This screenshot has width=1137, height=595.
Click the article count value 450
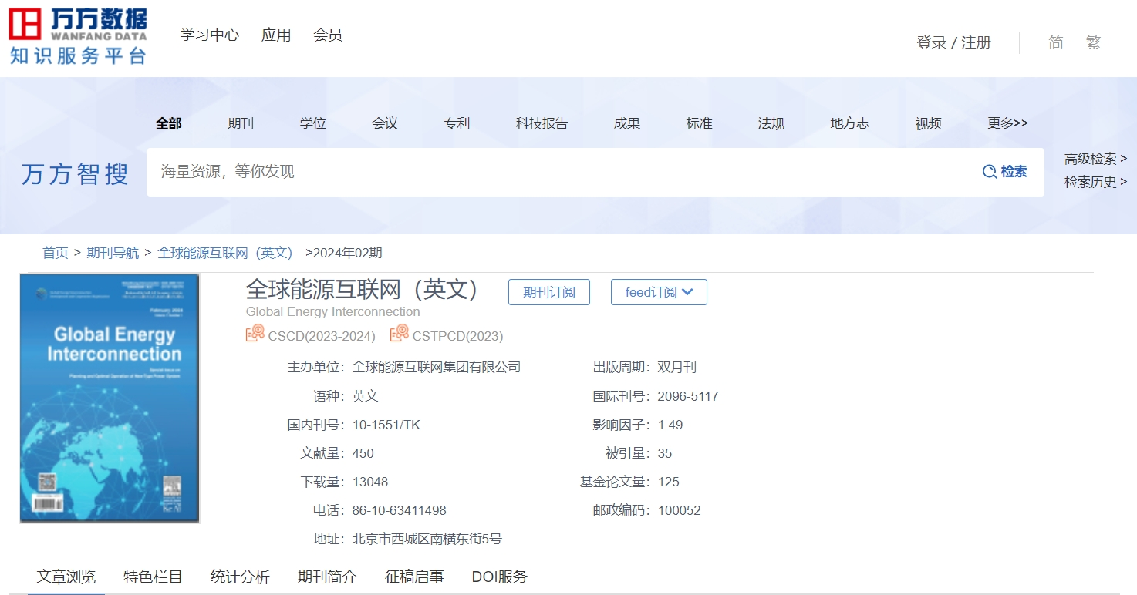click(x=363, y=453)
